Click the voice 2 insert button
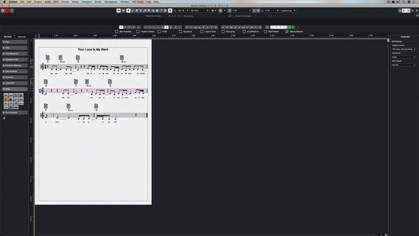The height and width of the screenshot is (236, 419). click(125, 28)
